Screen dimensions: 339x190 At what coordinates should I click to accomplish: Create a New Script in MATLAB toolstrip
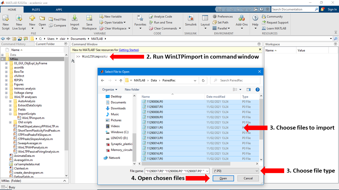(x=6, y=22)
